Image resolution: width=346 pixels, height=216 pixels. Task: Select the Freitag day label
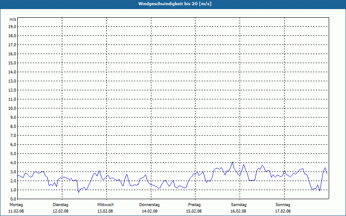(x=194, y=205)
